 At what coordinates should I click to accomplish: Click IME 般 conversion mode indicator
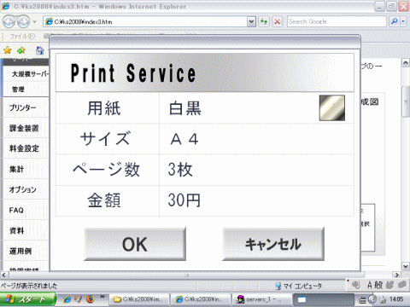(x=378, y=285)
